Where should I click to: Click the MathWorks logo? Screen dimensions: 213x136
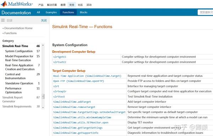[17, 4]
